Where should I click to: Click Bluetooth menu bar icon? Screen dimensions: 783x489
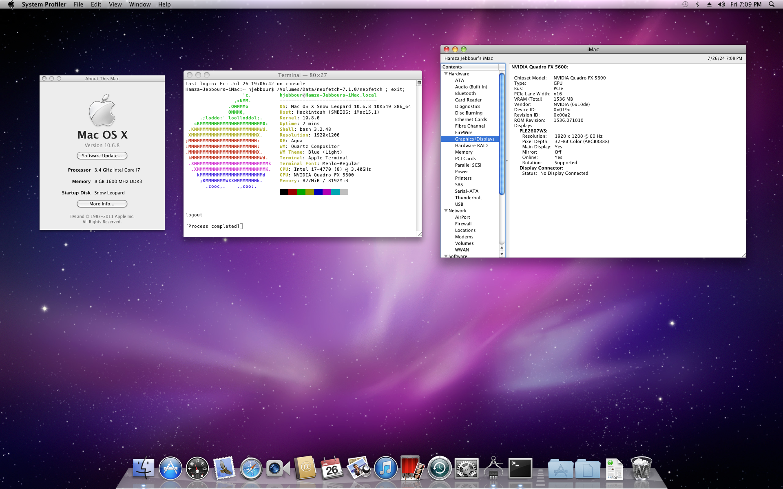(x=697, y=4)
